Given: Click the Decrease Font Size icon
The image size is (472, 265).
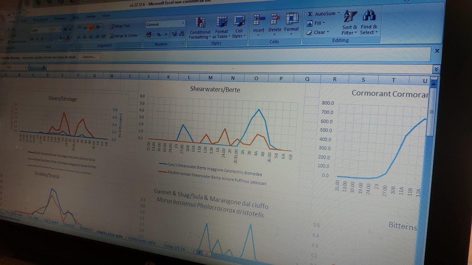Looking at the screenshot, I should coord(71,29).
